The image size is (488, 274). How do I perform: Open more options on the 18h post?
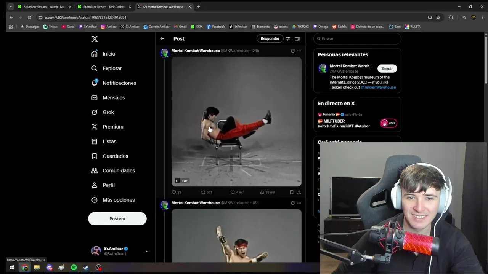tap(299, 203)
